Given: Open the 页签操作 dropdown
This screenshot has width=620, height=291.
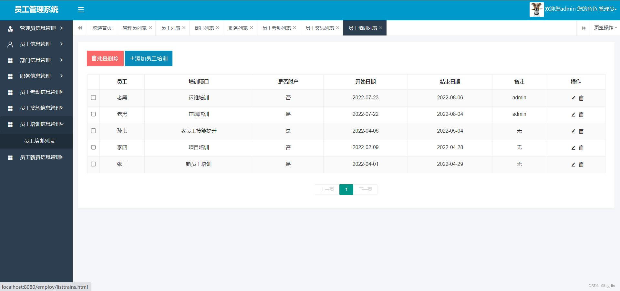Looking at the screenshot, I should [x=605, y=28].
